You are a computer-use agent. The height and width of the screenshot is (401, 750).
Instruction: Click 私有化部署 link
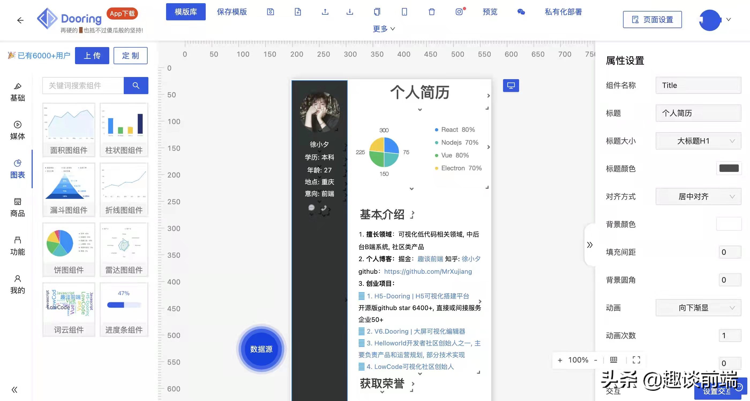pyautogui.click(x=563, y=11)
